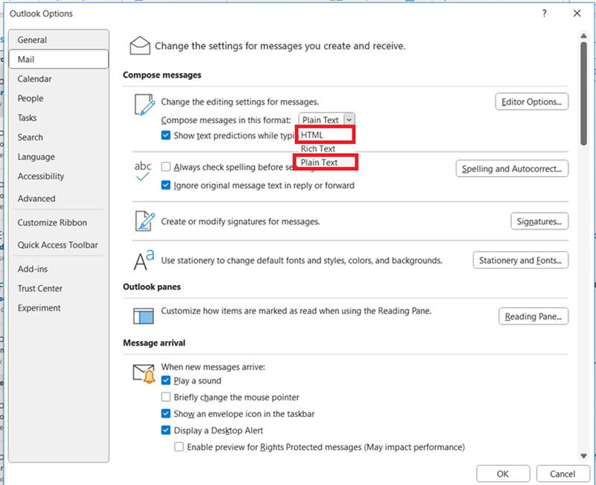Go to the Advanced category
The height and width of the screenshot is (485, 596).
click(59, 198)
